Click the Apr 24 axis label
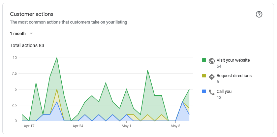 78,126
